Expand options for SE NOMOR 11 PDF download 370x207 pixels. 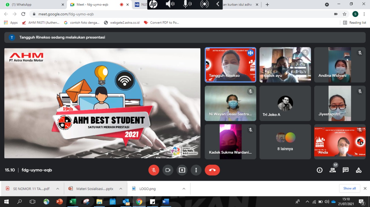[x=58, y=189]
